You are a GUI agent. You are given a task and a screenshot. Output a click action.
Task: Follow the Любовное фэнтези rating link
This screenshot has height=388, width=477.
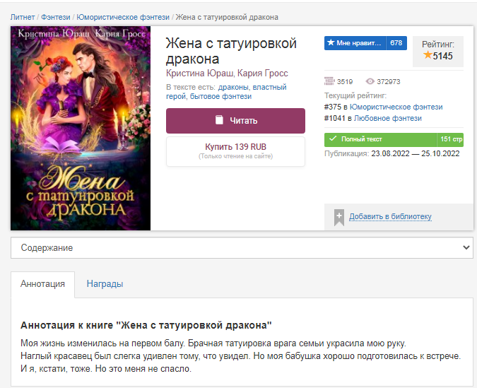coord(387,118)
